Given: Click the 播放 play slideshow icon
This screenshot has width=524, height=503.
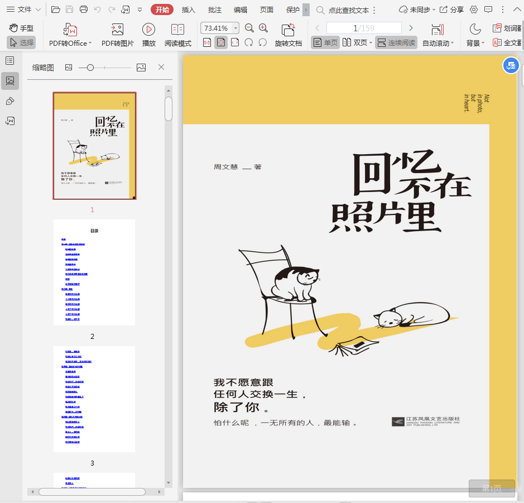Looking at the screenshot, I should click(x=148, y=30).
